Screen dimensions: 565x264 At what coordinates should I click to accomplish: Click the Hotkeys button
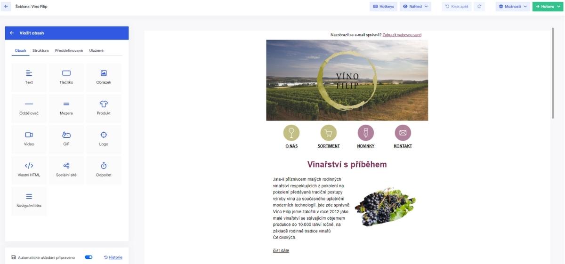tap(384, 7)
